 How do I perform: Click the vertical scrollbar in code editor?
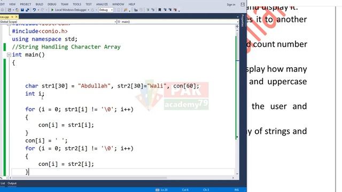237,100
